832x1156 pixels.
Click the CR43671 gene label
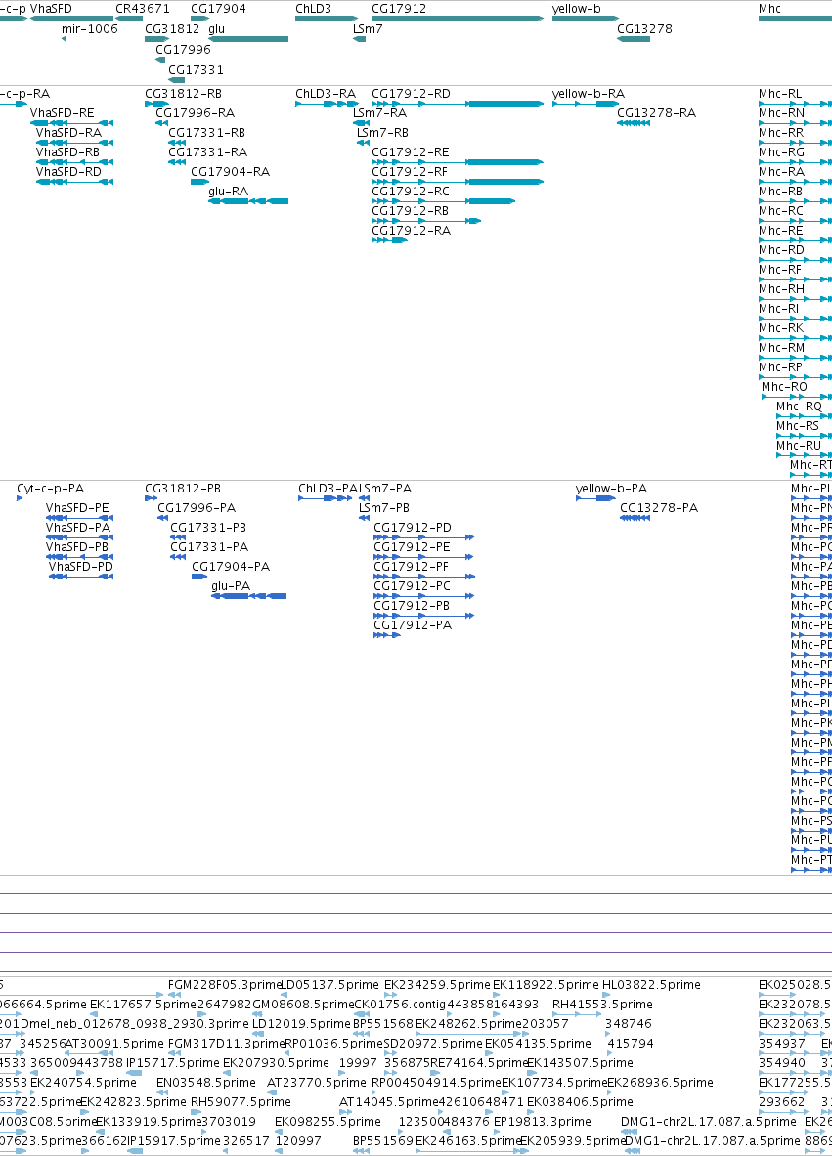[143, 9]
